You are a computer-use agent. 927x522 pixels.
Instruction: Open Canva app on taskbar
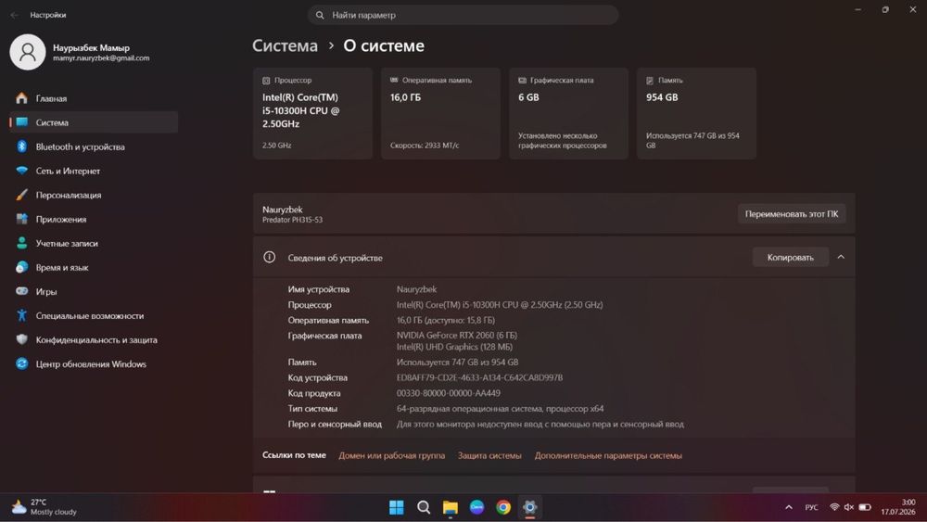click(x=476, y=507)
